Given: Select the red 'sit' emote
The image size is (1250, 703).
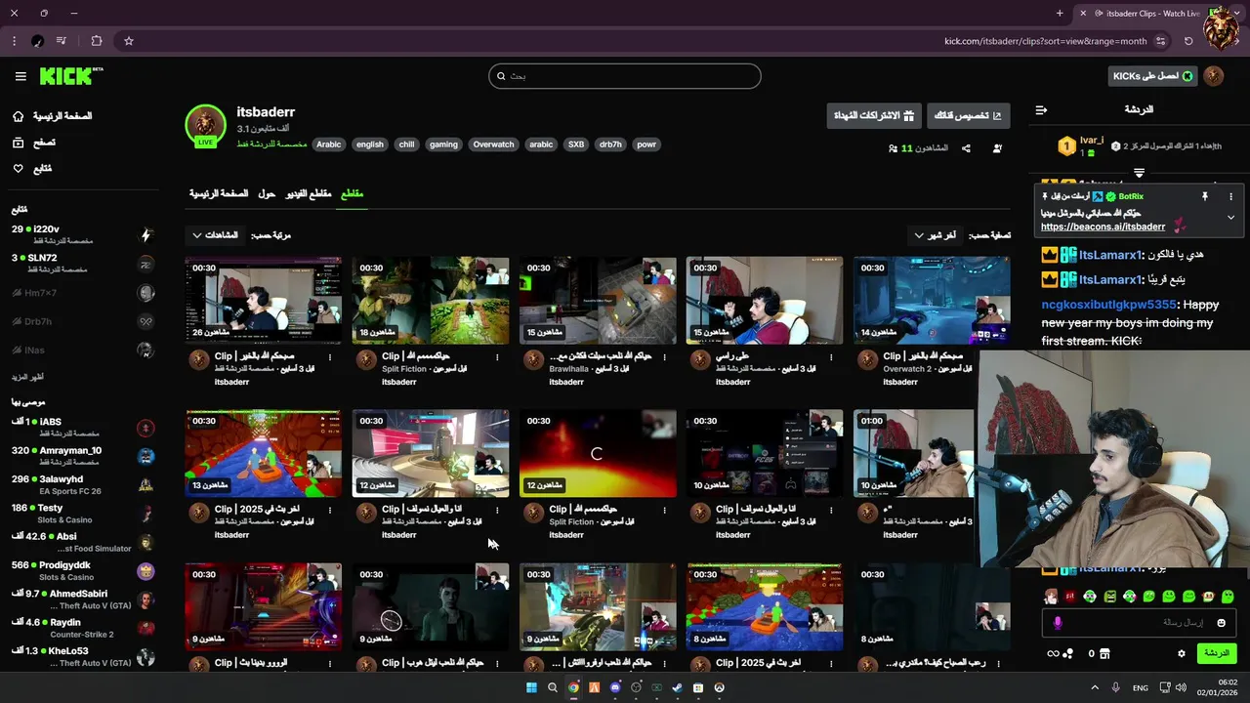Looking at the screenshot, I should (x=1070, y=597).
